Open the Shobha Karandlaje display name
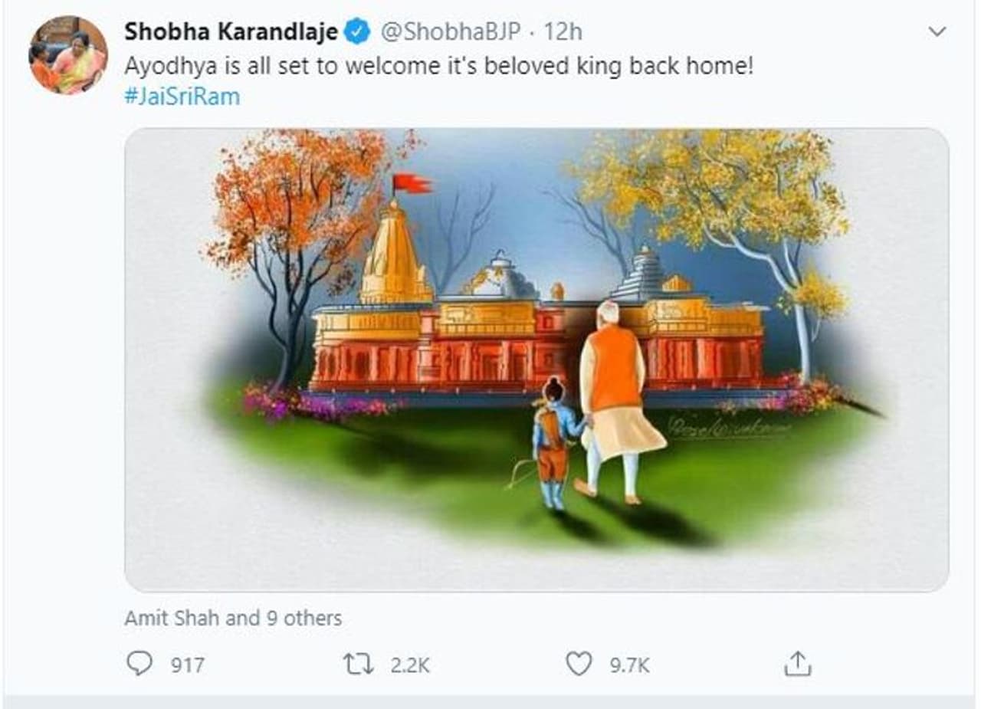The height and width of the screenshot is (709, 981). click(230, 31)
